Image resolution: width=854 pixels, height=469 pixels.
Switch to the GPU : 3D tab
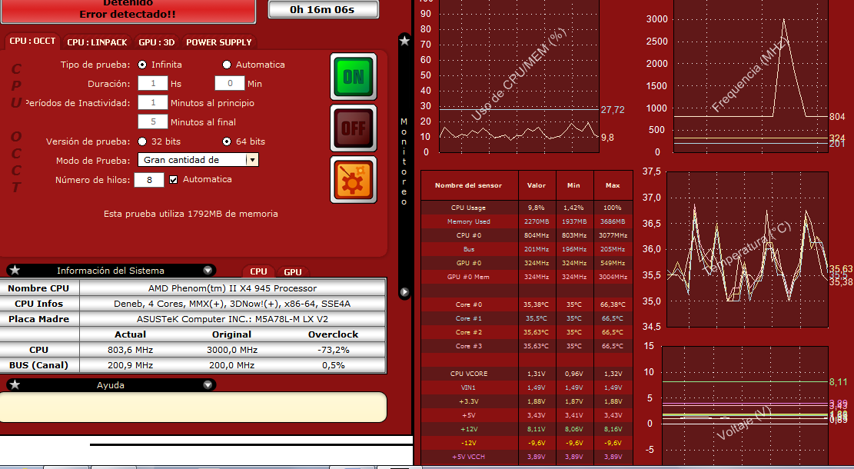pos(156,42)
